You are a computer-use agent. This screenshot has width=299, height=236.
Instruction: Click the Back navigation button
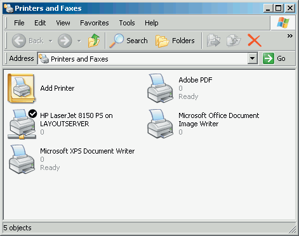click(x=27, y=41)
